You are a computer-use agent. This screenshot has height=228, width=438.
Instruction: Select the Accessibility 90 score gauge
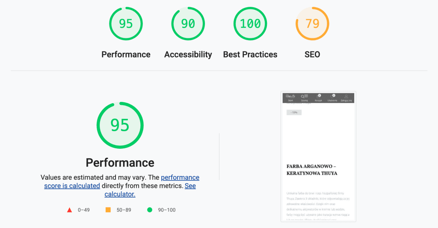click(x=188, y=24)
